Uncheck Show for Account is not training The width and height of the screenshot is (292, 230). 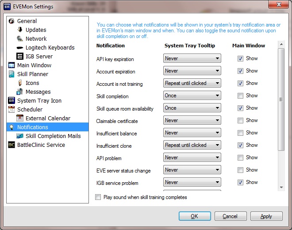240,83
